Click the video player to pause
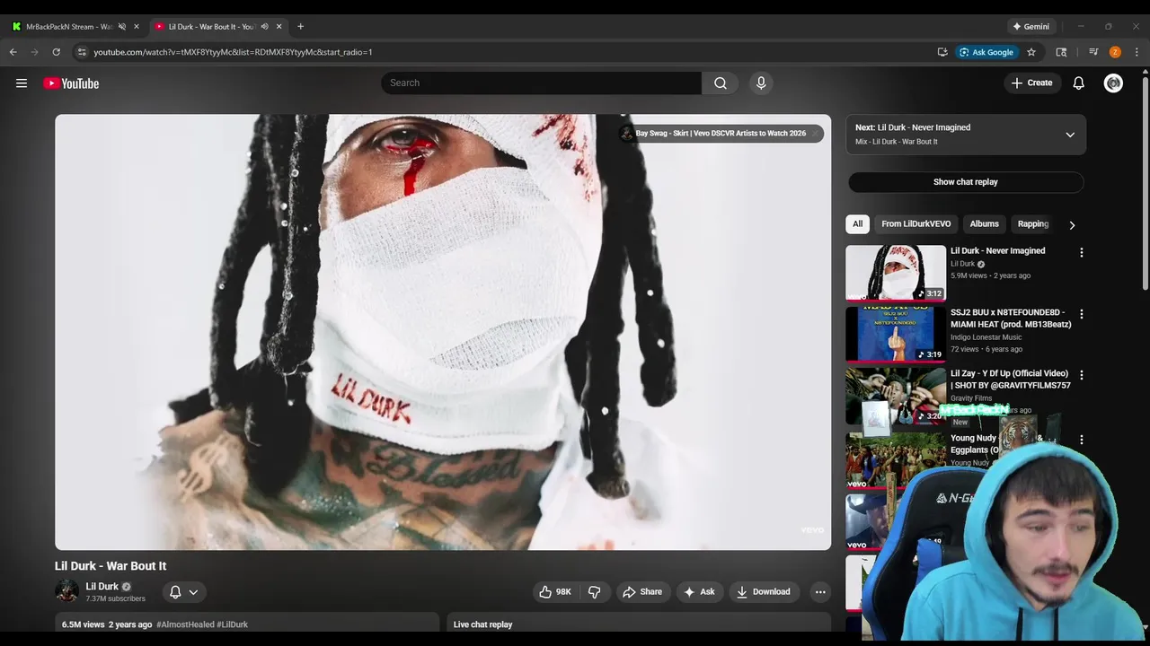 pyautogui.click(x=443, y=332)
